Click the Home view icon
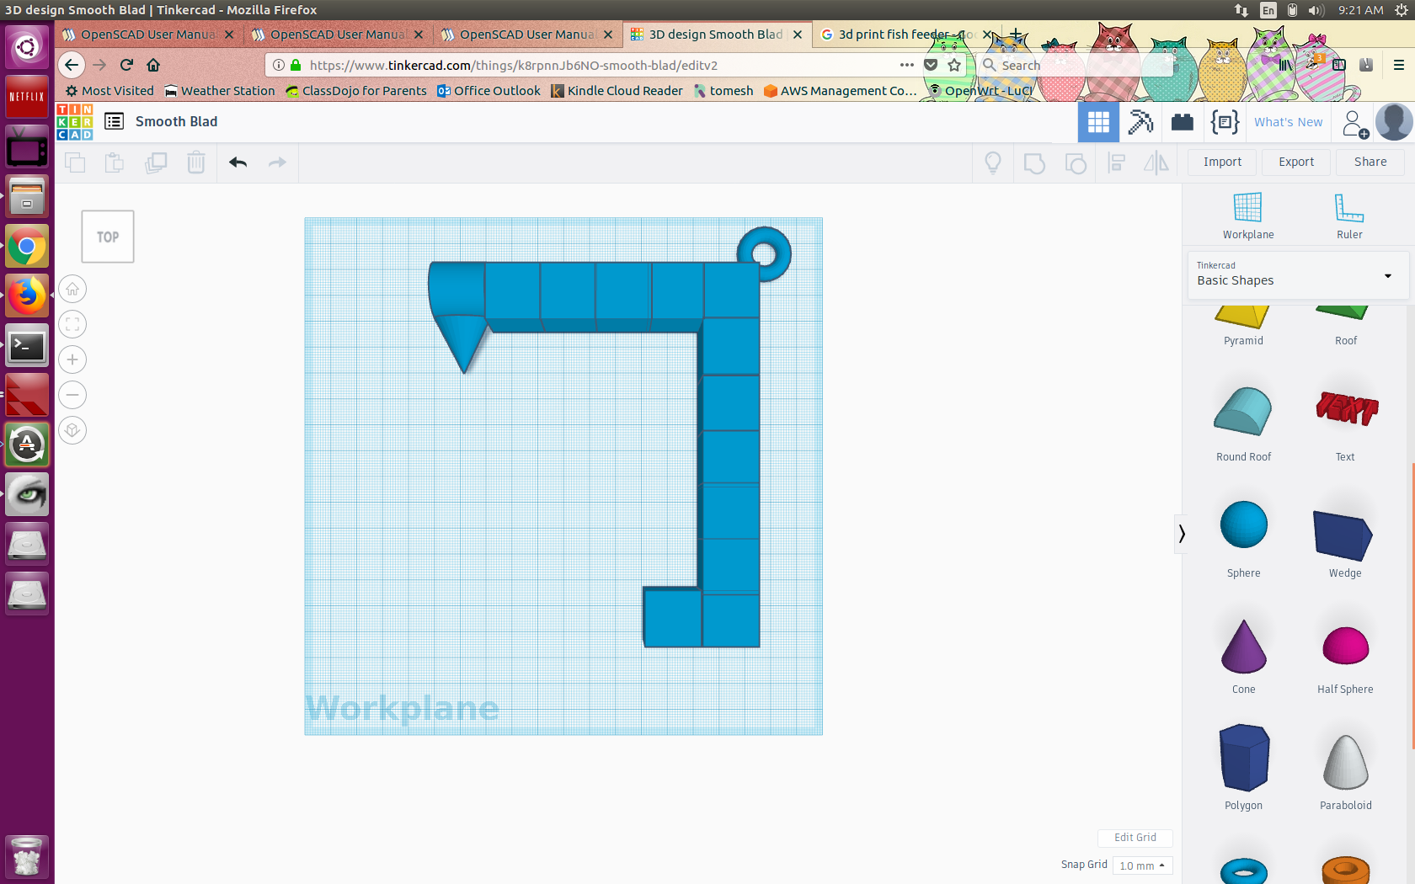Screen dimensions: 1415x884 pyautogui.click(x=72, y=290)
